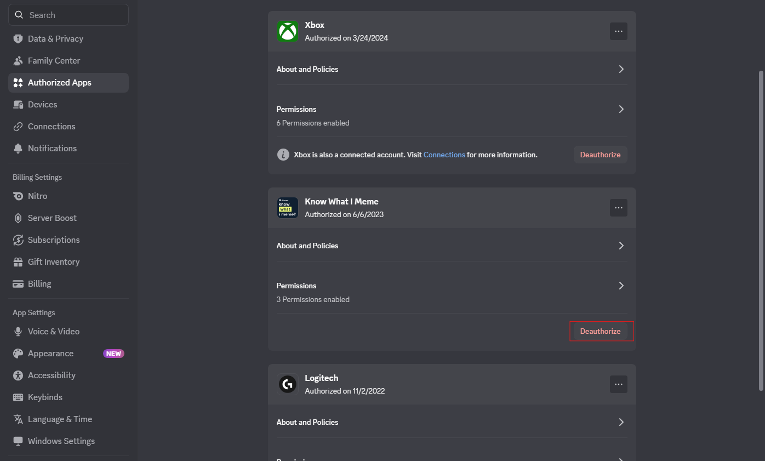Open Logitech three-dots options menu
765x461 pixels.
619,384
